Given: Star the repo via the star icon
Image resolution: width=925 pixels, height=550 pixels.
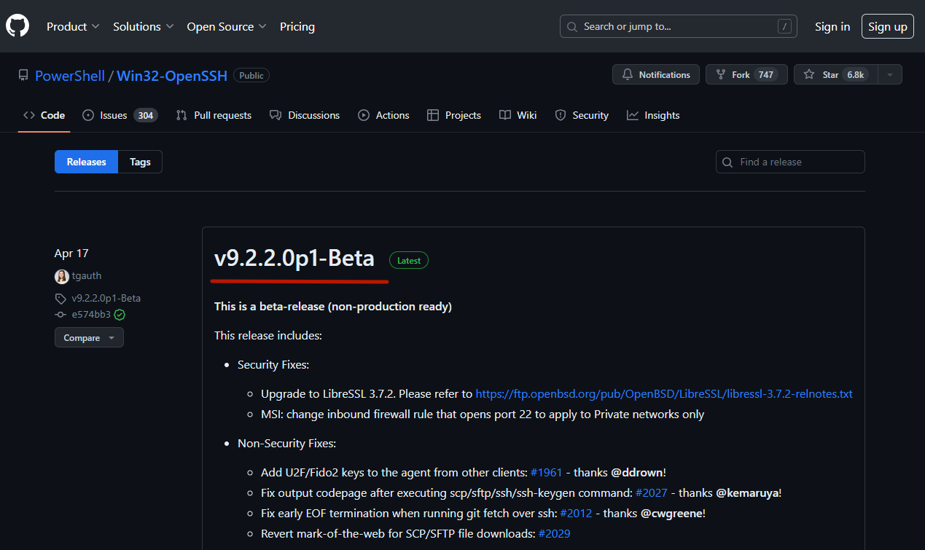Looking at the screenshot, I should tap(808, 74).
